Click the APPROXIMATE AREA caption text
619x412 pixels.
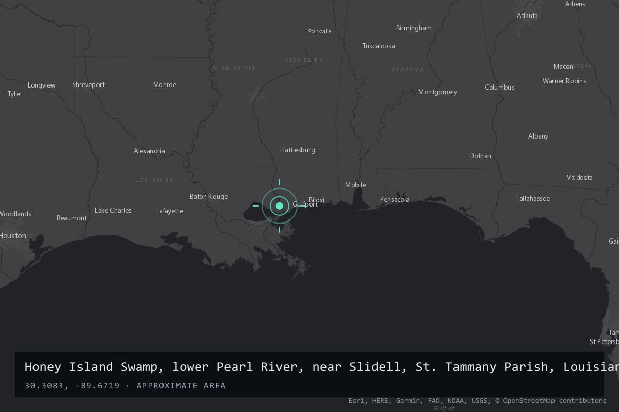181,386
